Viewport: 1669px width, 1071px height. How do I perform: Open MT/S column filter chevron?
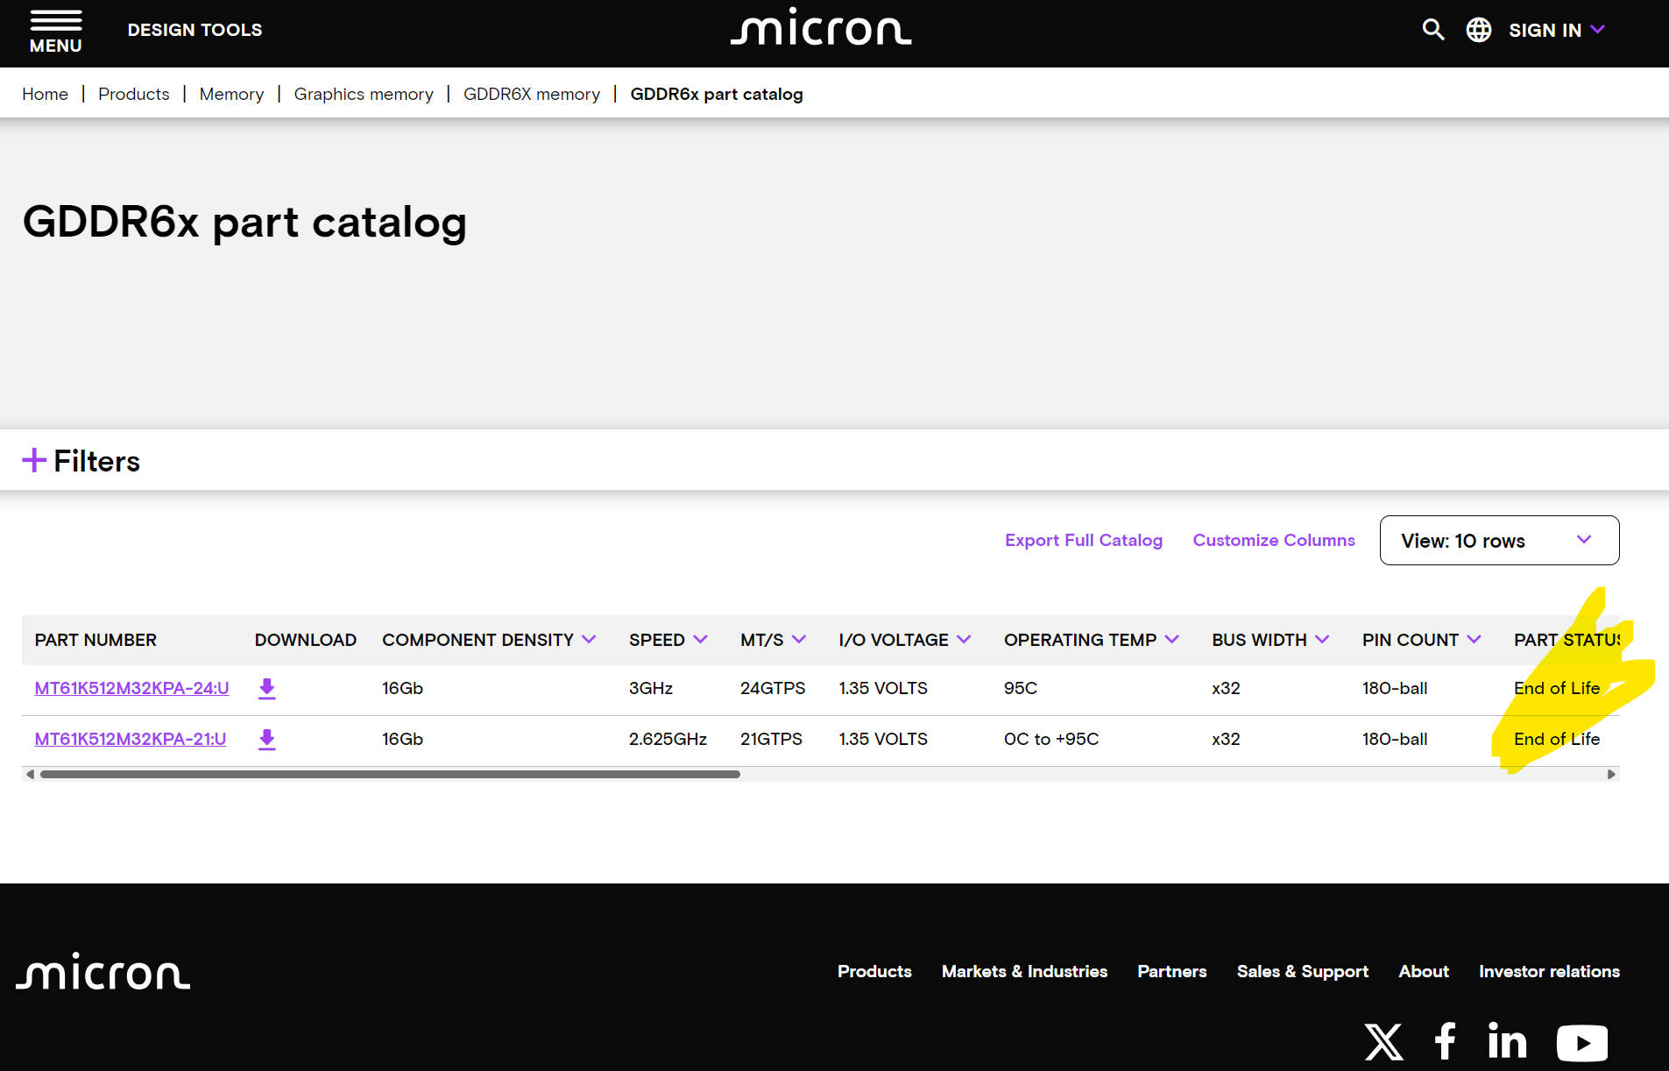[x=799, y=640]
